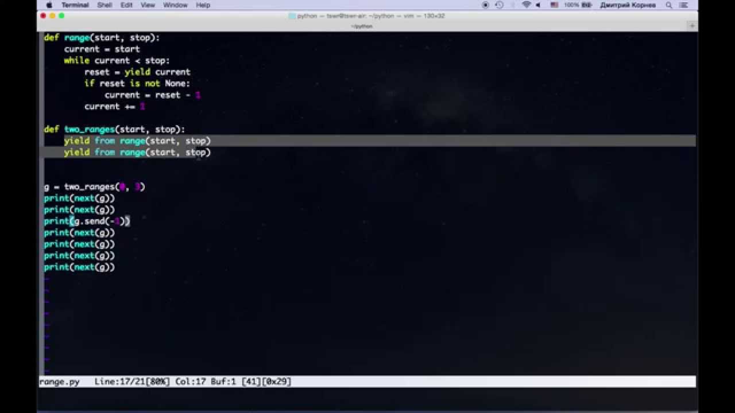Click 'Line:17/21[80%]' in status line
Screen dimensions: 735x413
pyautogui.click(x=133, y=381)
